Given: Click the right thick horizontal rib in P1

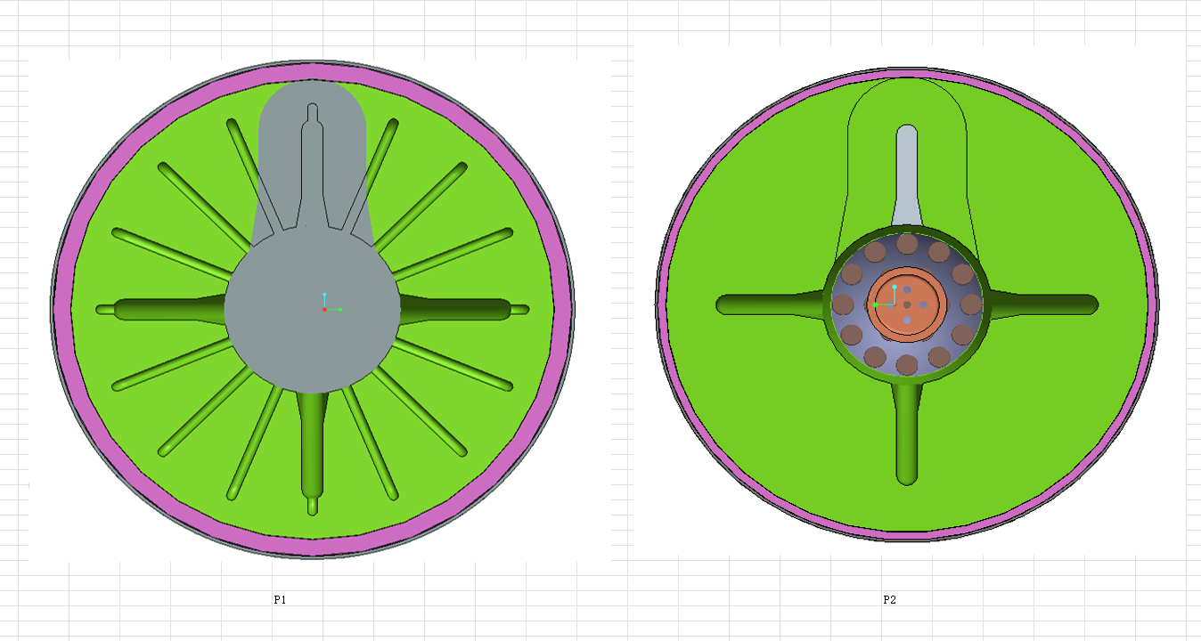Looking at the screenshot, I should (463, 309).
